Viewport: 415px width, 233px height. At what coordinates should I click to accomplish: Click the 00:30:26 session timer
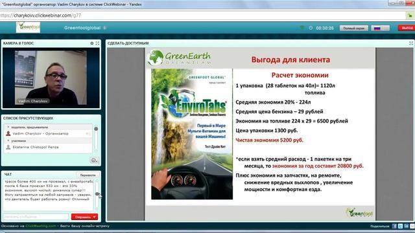(x=325, y=28)
